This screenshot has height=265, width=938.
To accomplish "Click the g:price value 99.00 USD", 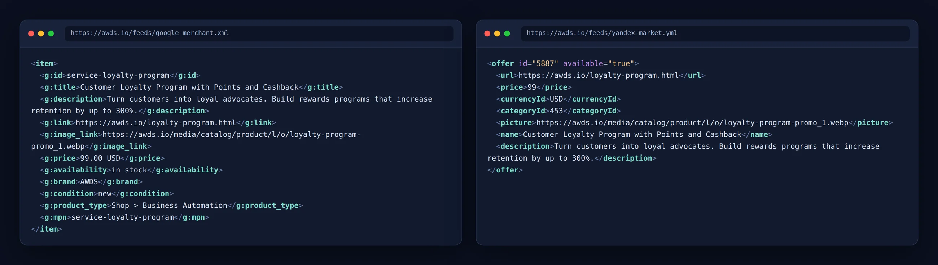I will 100,158.
